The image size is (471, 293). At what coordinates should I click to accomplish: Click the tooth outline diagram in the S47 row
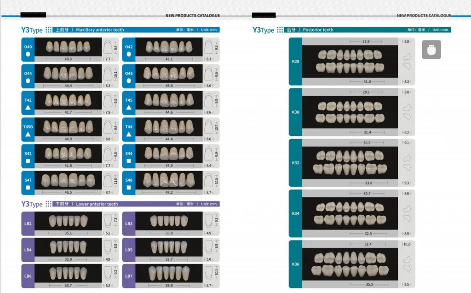108,181
